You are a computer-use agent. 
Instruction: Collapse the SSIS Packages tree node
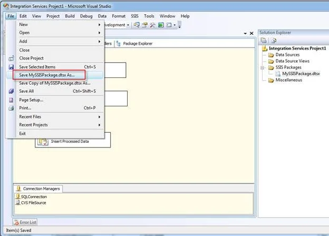point(262,67)
